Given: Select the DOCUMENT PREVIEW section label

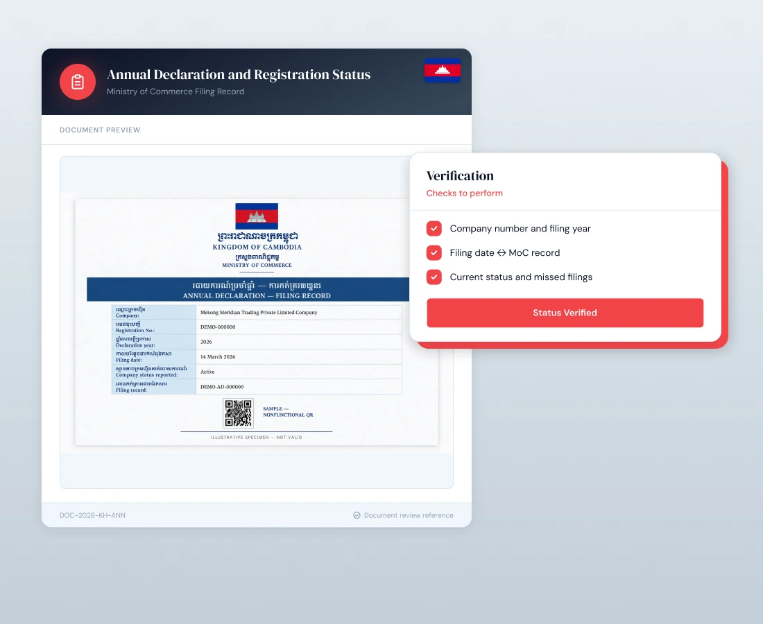Looking at the screenshot, I should (100, 130).
